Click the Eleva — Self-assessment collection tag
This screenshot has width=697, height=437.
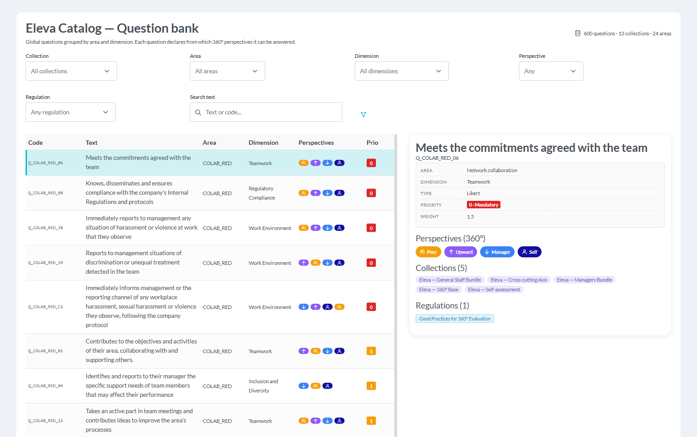click(x=494, y=290)
